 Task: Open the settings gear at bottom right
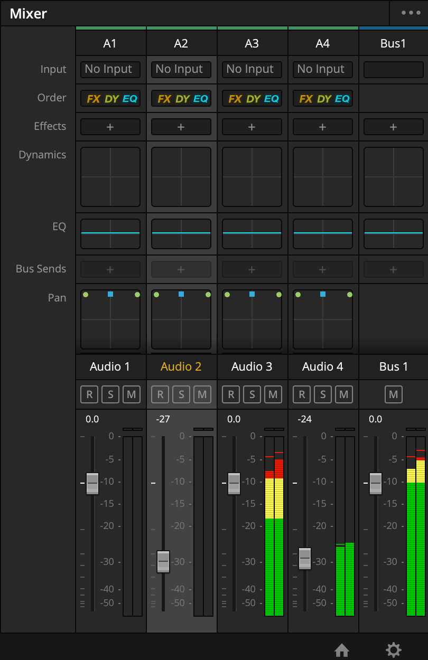click(393, 650)
